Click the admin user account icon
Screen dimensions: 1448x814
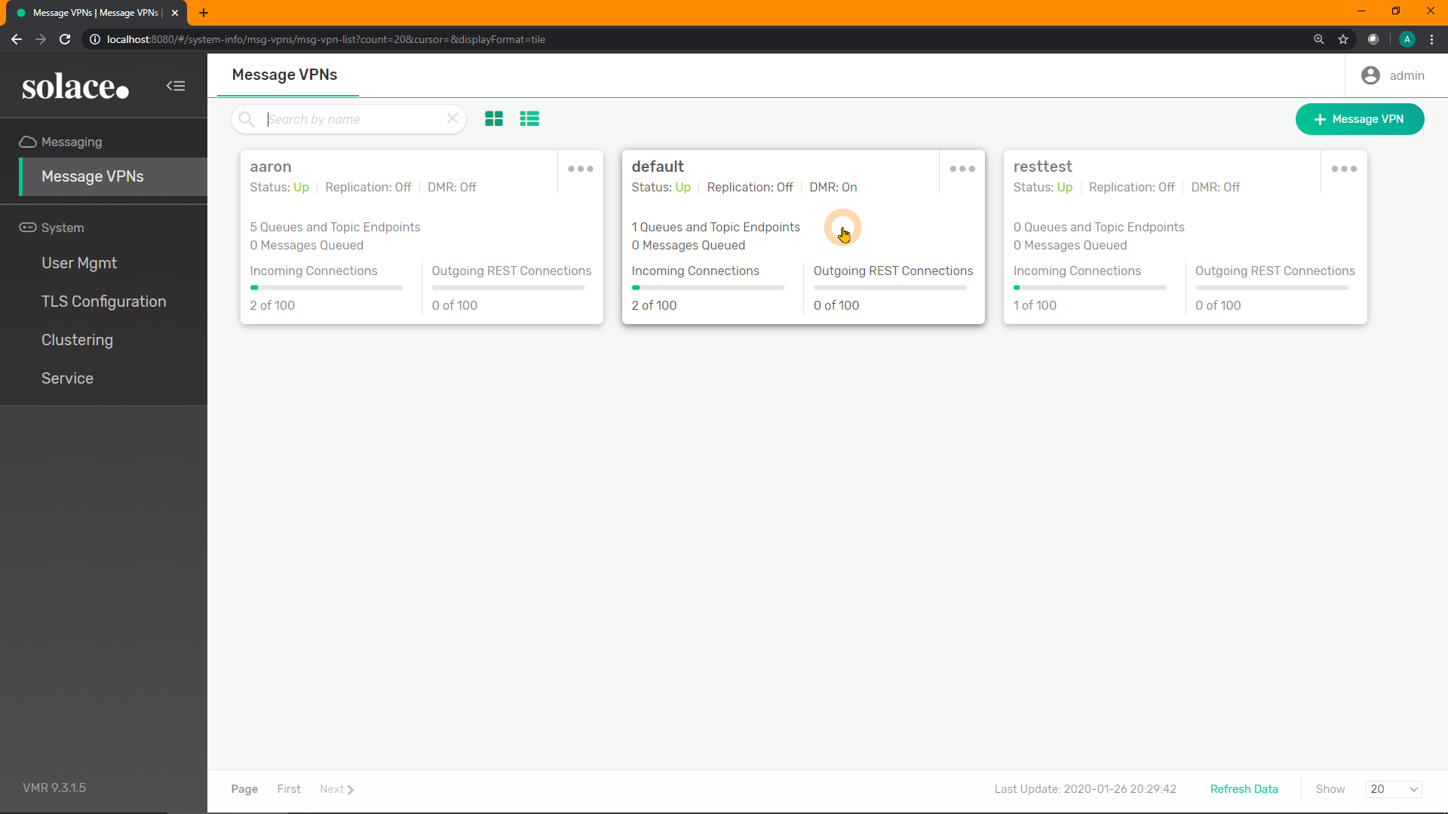1370,75
